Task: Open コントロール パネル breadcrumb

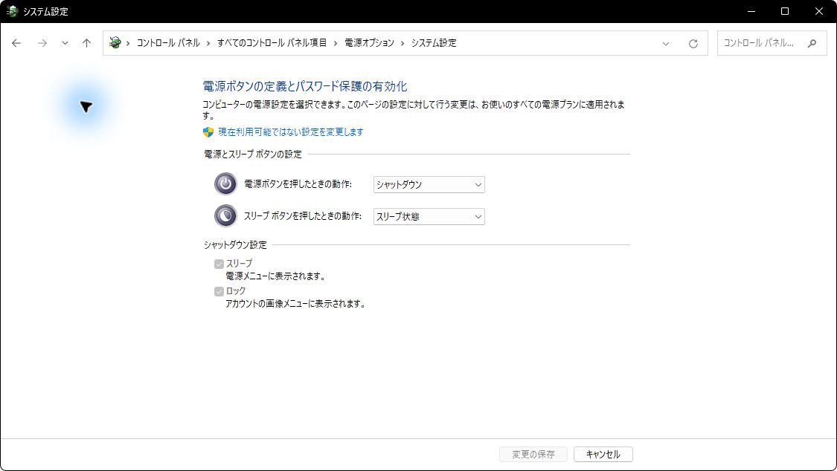Action: tap(168, 42)
